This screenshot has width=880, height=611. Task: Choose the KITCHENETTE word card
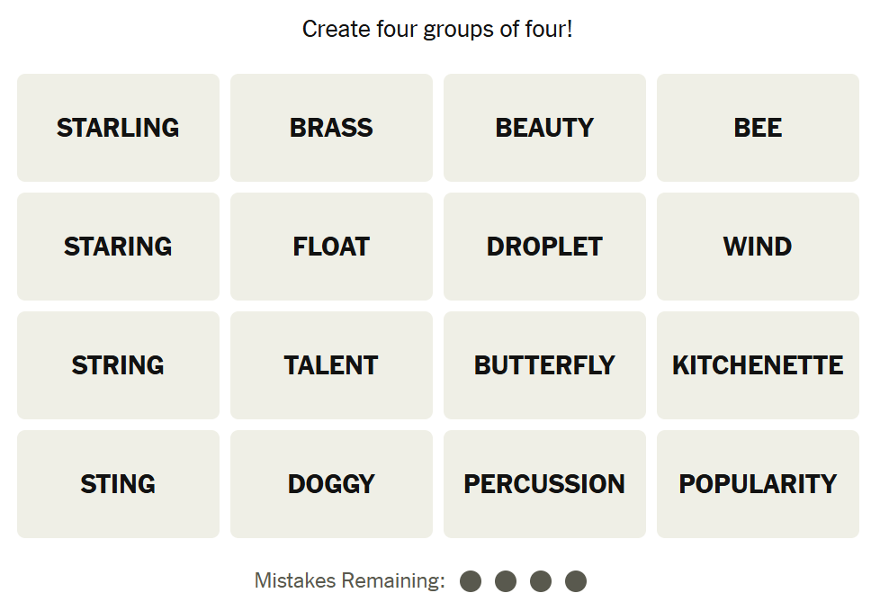[x=758, y=365]
